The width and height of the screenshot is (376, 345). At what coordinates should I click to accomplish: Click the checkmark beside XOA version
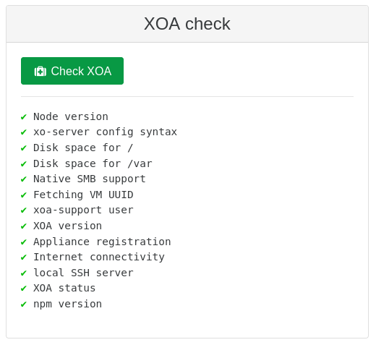[x=24, y=226]
